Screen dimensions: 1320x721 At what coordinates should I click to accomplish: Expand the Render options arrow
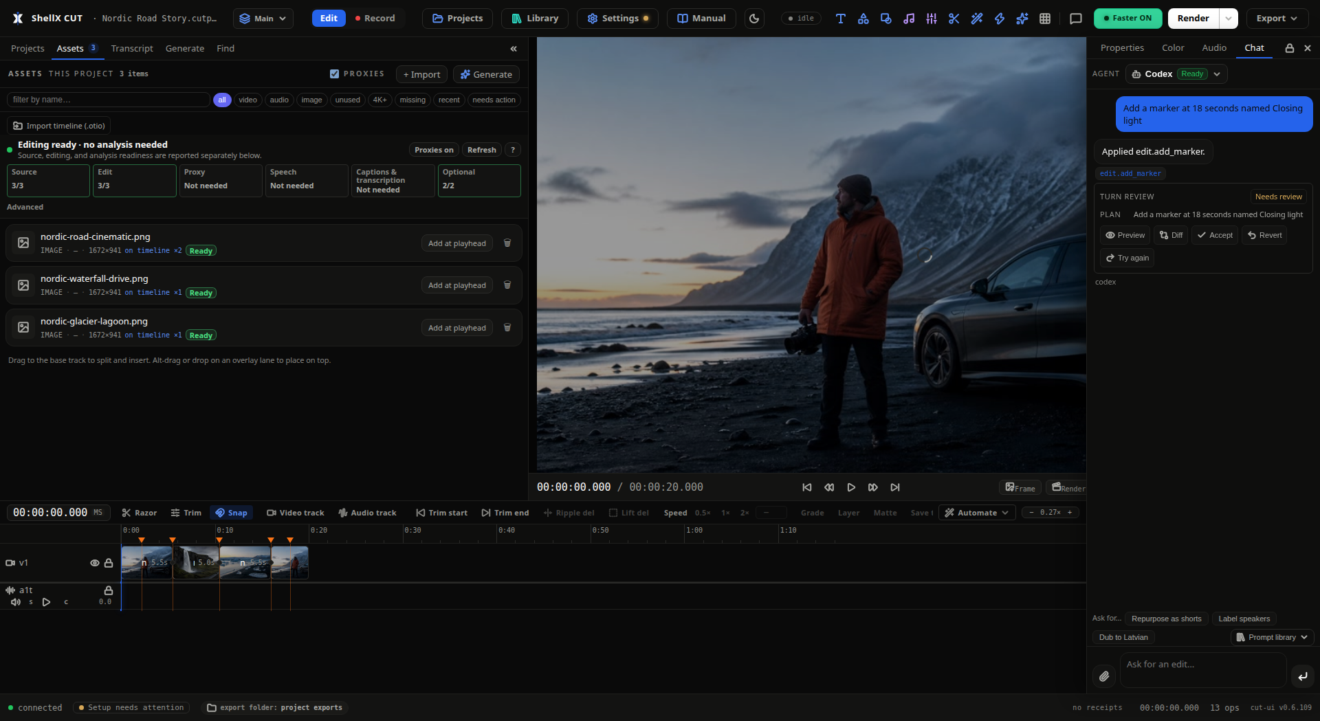click(1228, 19)
